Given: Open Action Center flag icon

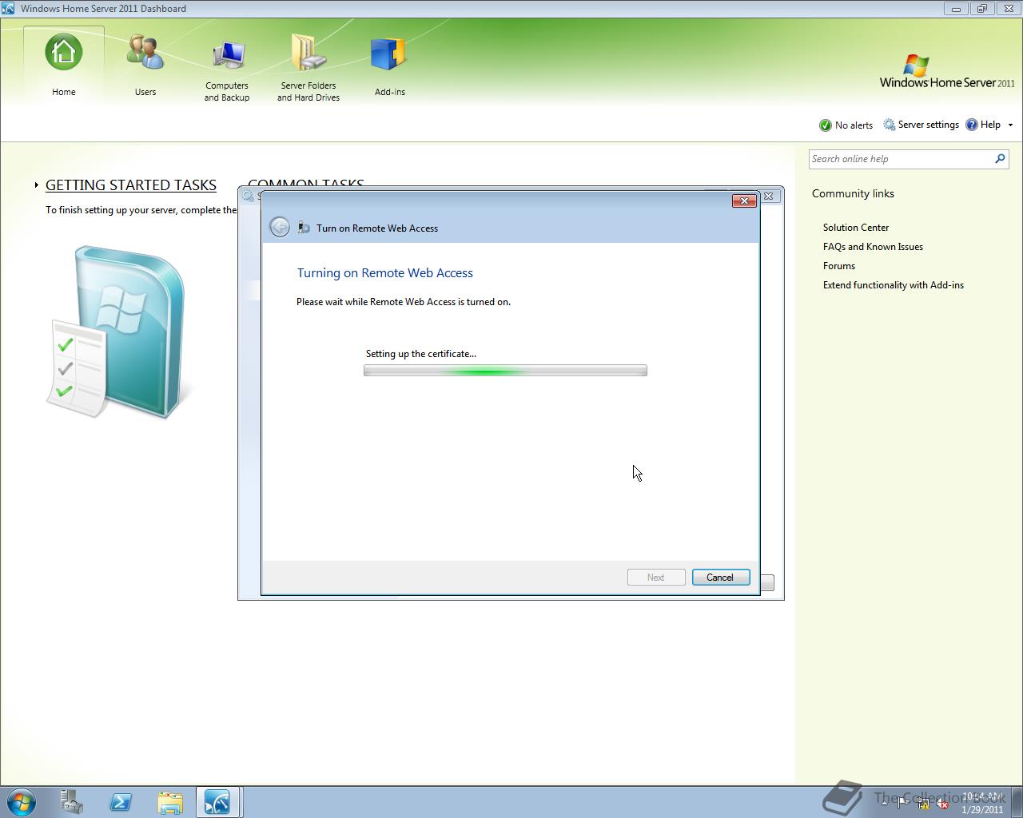Looking at the screenshot, I should click(903, 803).
